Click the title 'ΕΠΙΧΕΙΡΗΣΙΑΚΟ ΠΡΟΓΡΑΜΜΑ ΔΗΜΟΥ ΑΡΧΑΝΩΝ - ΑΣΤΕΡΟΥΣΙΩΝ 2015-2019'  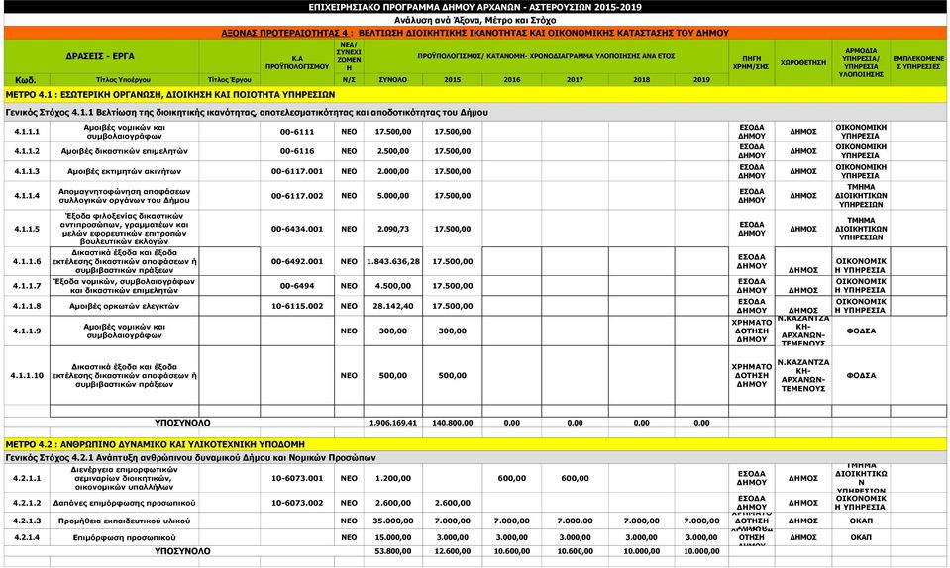tap(475, 7)
